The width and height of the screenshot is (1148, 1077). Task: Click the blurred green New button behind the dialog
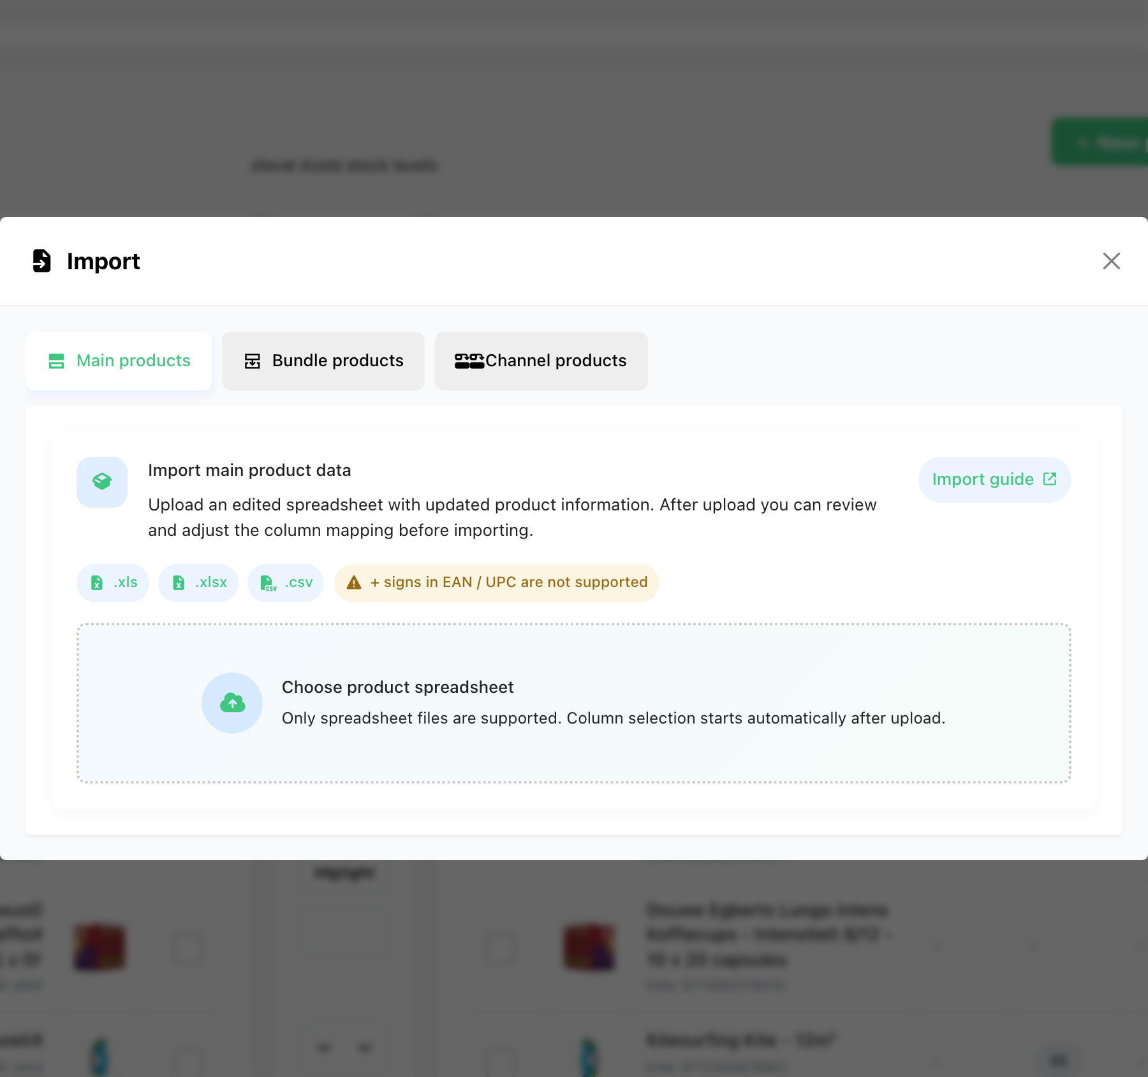click(x=1100, y=142)
